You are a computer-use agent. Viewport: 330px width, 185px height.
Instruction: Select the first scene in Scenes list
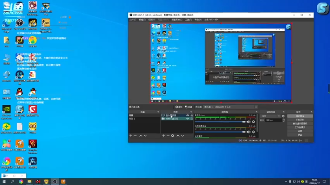click(x=144, y=116)
